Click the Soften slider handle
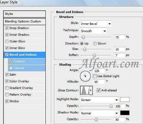Image resolution: width=143 pixels, height=124 pixels. [94, 55]
